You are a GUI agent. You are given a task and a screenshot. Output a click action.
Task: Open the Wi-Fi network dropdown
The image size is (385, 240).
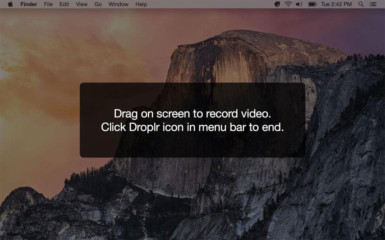tap(288, 4)
